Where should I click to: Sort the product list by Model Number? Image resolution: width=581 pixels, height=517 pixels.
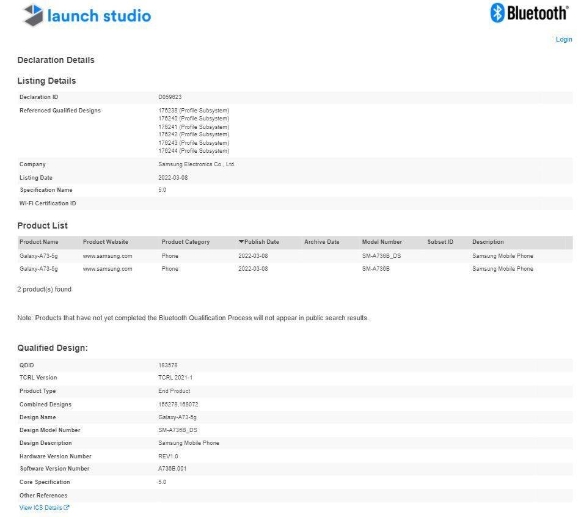coord(382,241)
